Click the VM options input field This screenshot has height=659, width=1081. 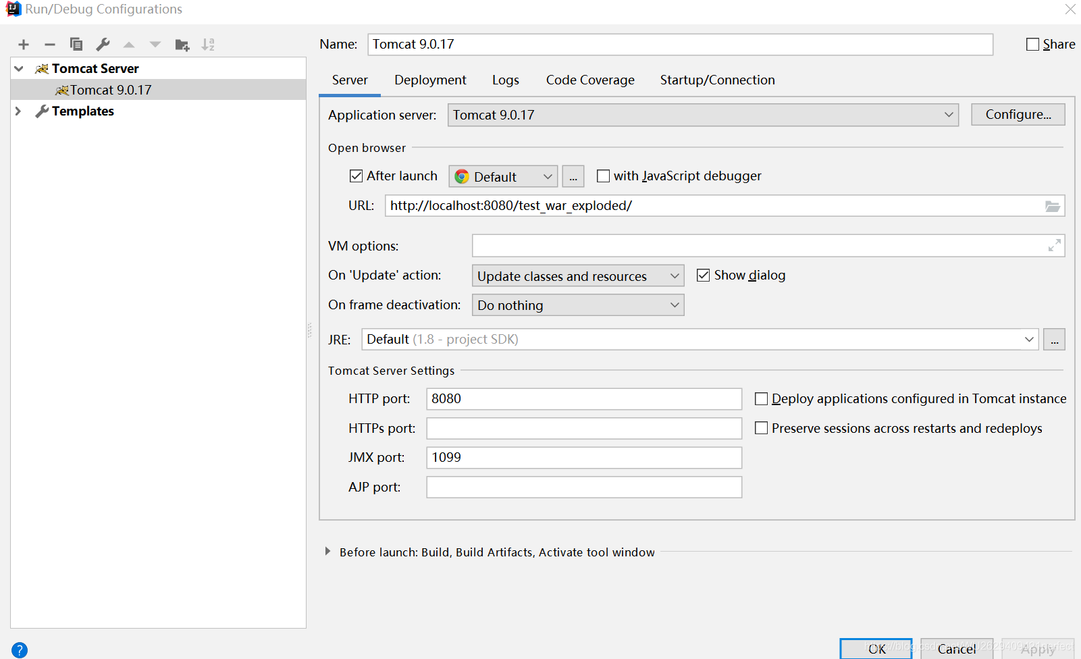click(x=768, y=246)
